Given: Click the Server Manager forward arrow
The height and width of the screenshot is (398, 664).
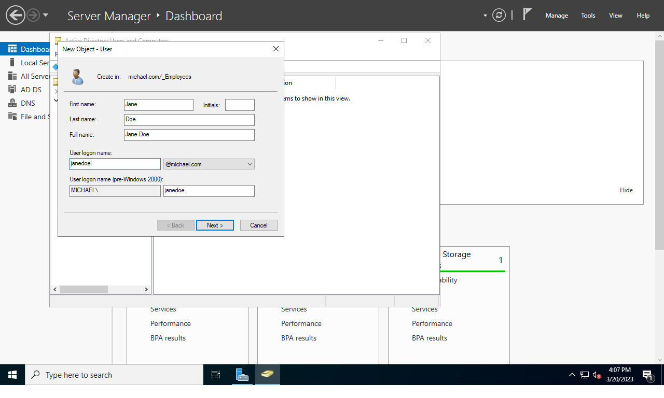Looking at the screenshot, I should (x=33, y=16).
